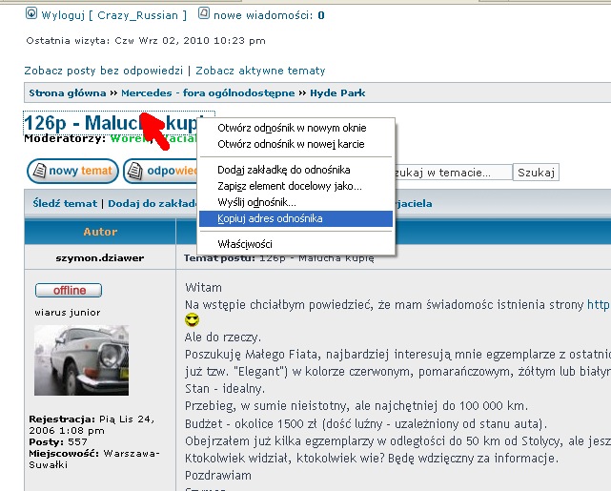Click the 'Szukaj' search button
611x491 pixels.
(x=536, y=173)
